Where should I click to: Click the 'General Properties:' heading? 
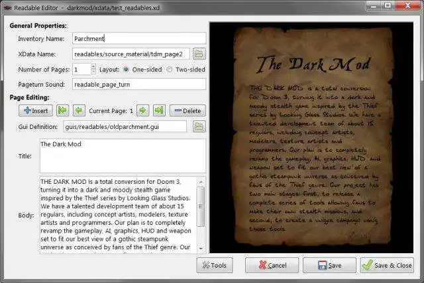(x=38, y=26)
